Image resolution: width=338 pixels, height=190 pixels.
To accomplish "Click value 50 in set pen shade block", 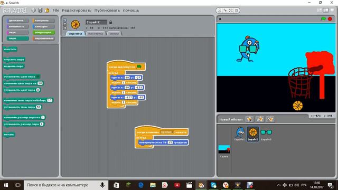I will 39,107.
